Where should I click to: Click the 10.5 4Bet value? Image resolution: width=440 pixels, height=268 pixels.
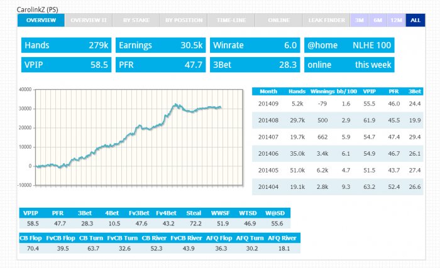(114, 223)
